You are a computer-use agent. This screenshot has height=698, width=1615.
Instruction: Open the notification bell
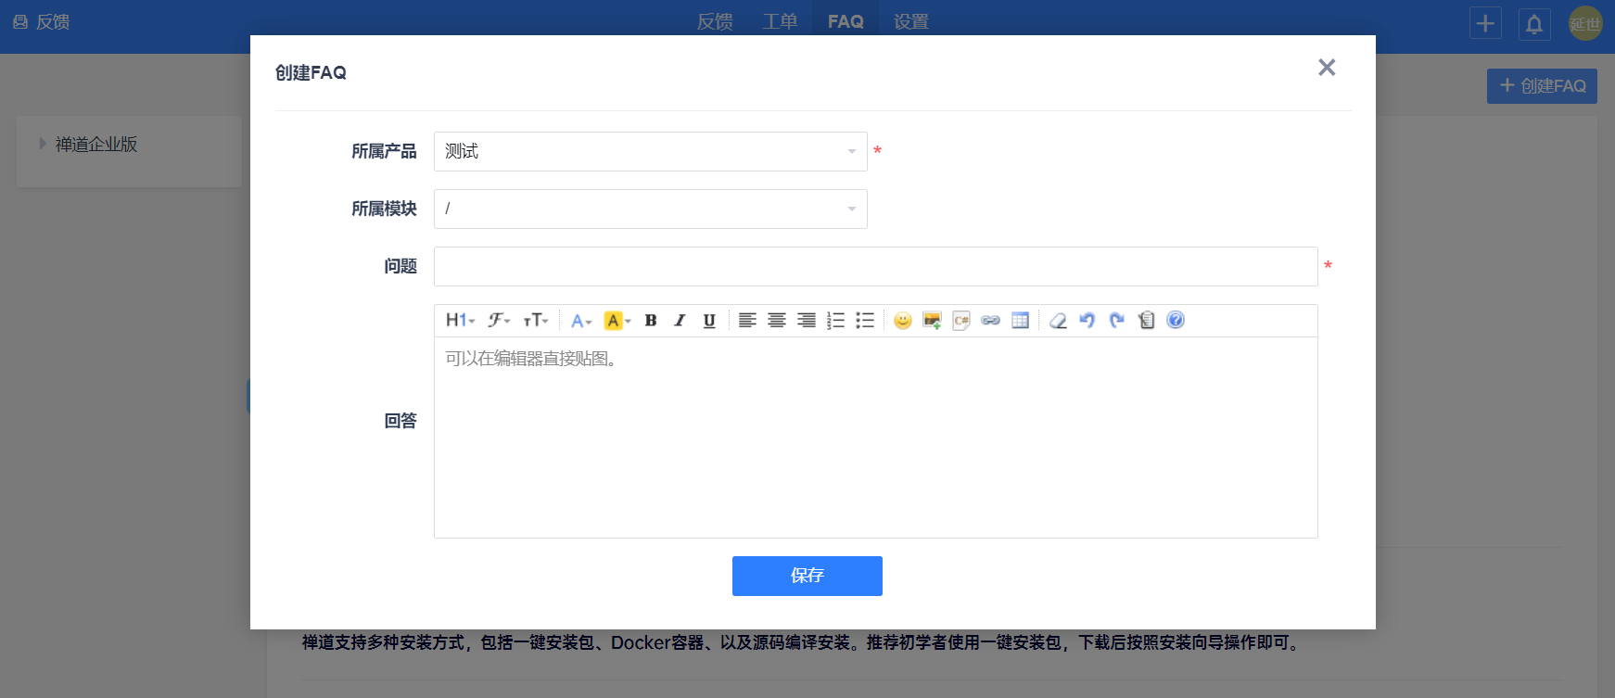(x=1534, y=24)
